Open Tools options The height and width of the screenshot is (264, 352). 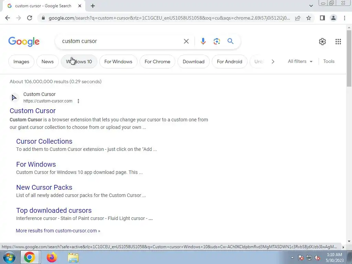[329, 61]
